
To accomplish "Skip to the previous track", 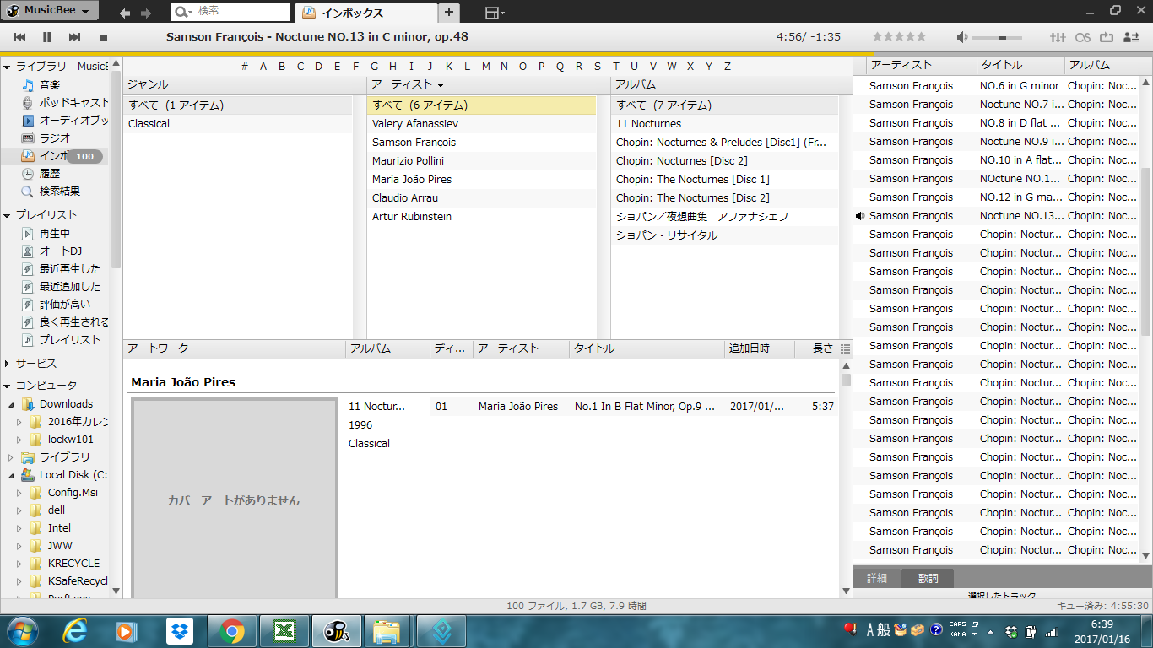I will pos(20,37).
